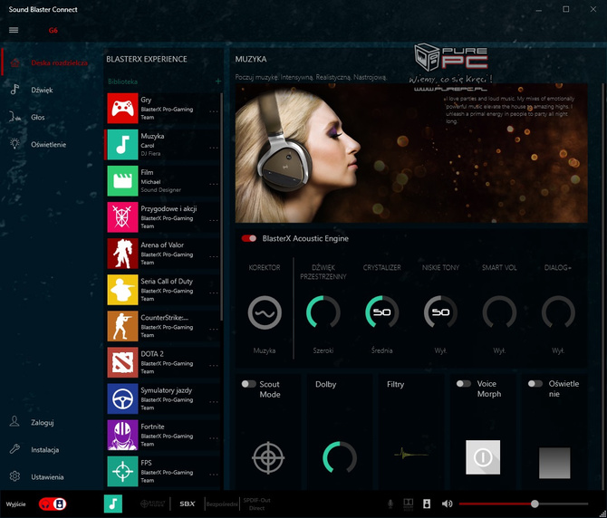The image size is (607, 518).
Task: Open the hamburger menu
Action: [x=14, y=30]
